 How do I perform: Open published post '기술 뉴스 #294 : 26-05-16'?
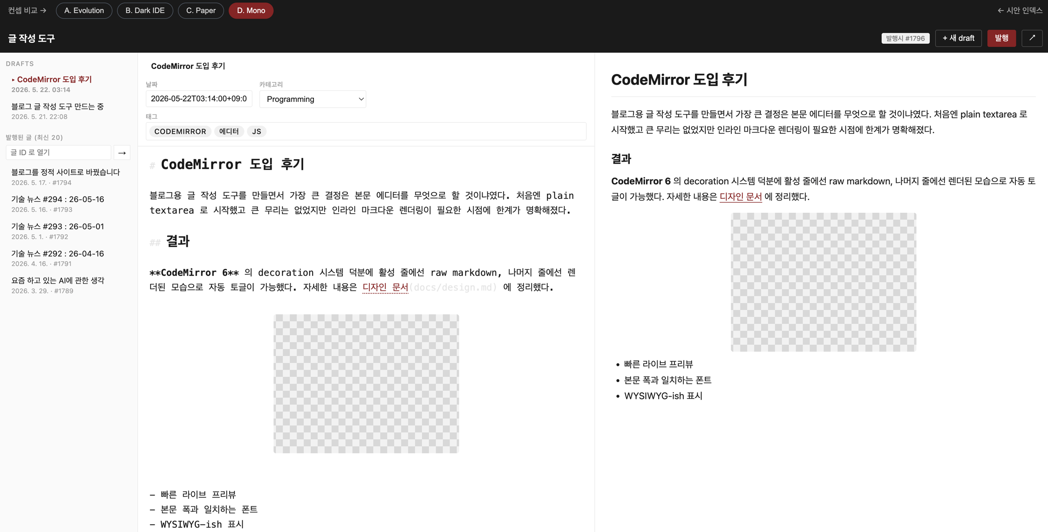pos(68,204)
